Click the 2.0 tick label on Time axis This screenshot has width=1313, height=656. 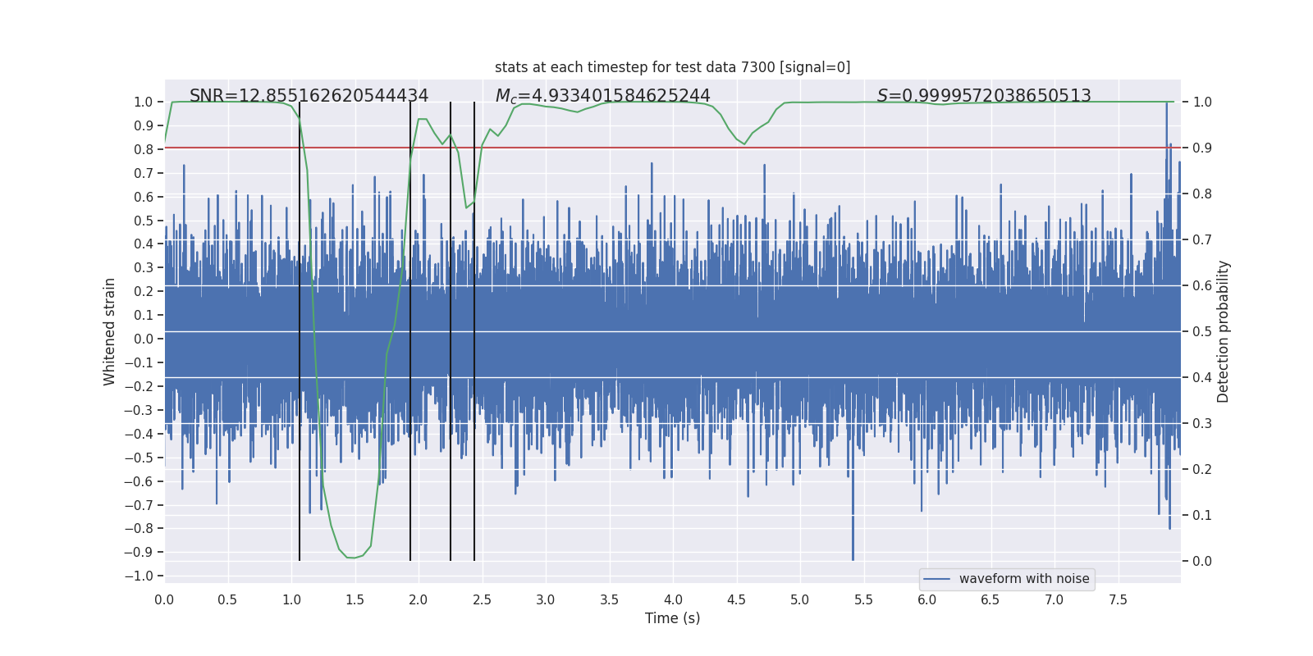(419, 599)
